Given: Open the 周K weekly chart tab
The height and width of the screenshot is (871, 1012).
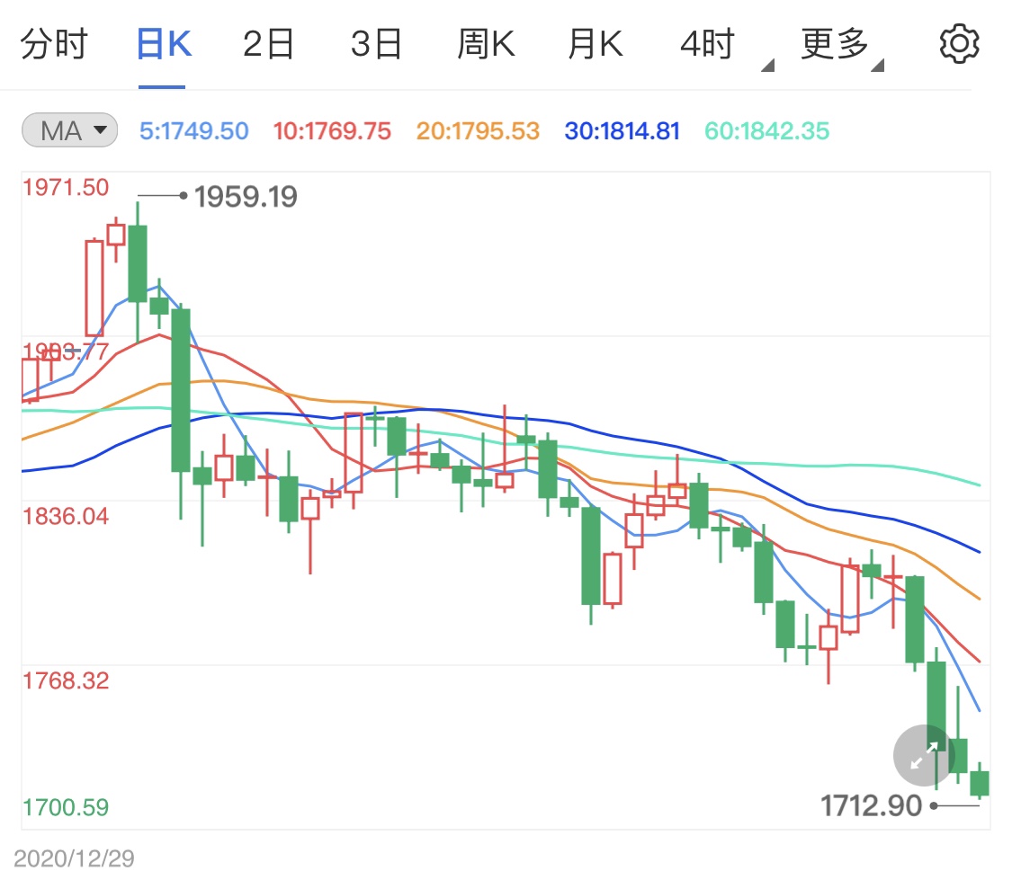Looking at the screenshot, I should pos(486,44).
